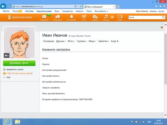Show hidden tray icons arrow

128,122
